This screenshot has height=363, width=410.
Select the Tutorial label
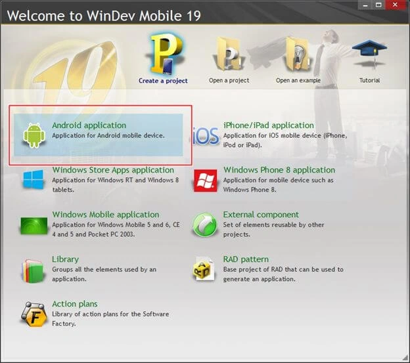coord(369,80)
